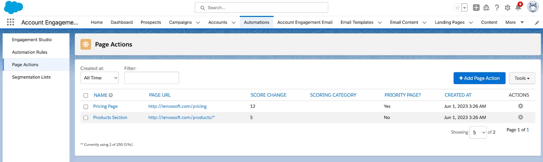543x162 pixels.
Task: Toggle the select-all checkbox in table header
Action: click(x=86, y=96)
